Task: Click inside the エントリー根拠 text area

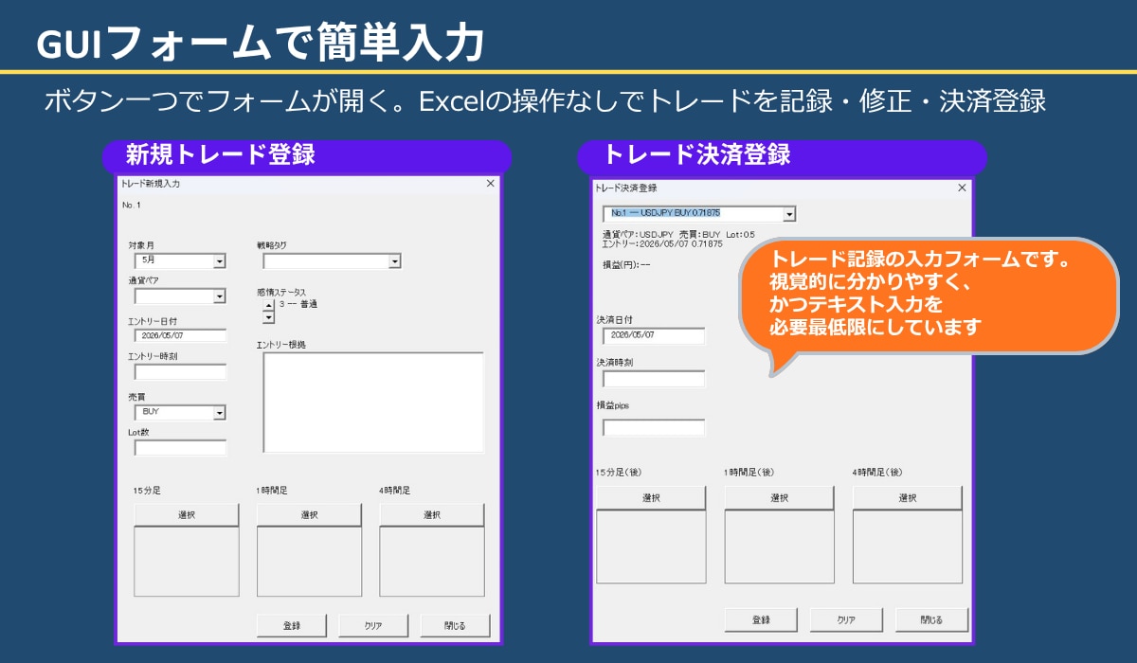Action: [x=373, y=403]
